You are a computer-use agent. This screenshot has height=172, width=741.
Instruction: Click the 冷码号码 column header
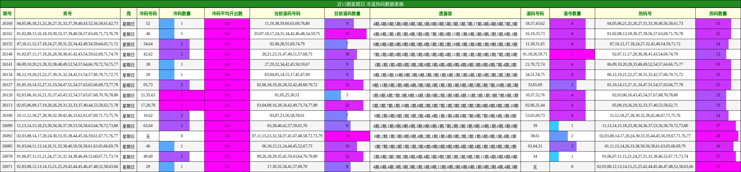[148, 13]
